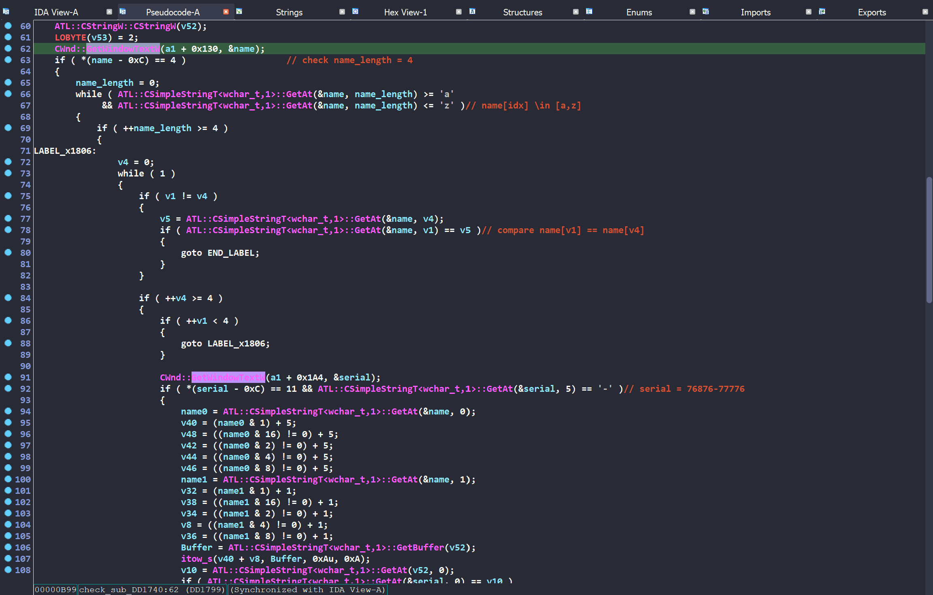The image size is (933, 595).
Task: Click status bar offset 00000B99
Action: (x=55, y=589)
